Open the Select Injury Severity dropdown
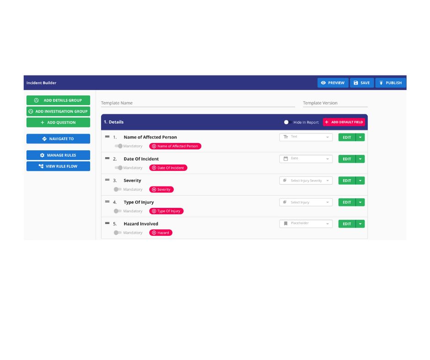 pos(306,180)
